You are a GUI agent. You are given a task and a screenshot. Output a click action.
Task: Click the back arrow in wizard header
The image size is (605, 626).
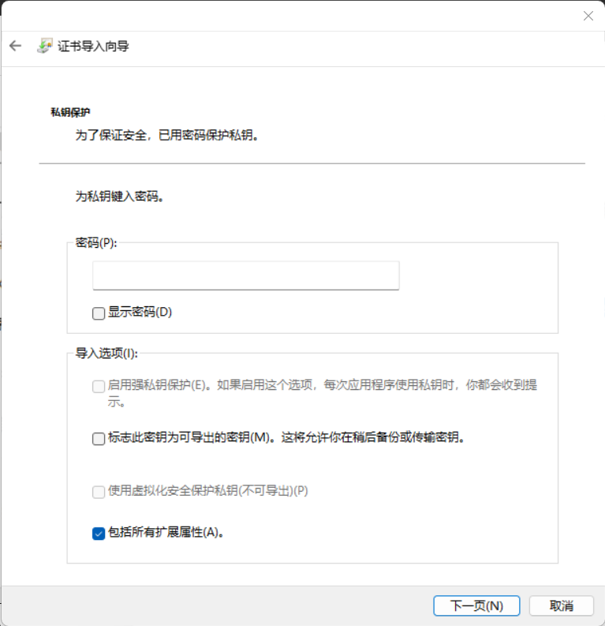point(15,46)
